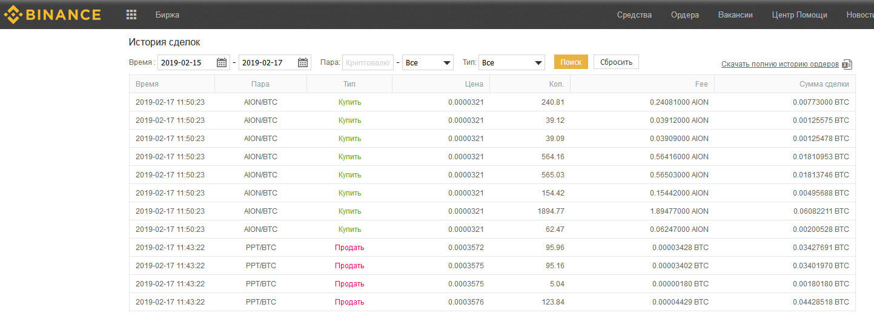Open the apps grid menu icon

pyautogui.click(x=131, y=15)
